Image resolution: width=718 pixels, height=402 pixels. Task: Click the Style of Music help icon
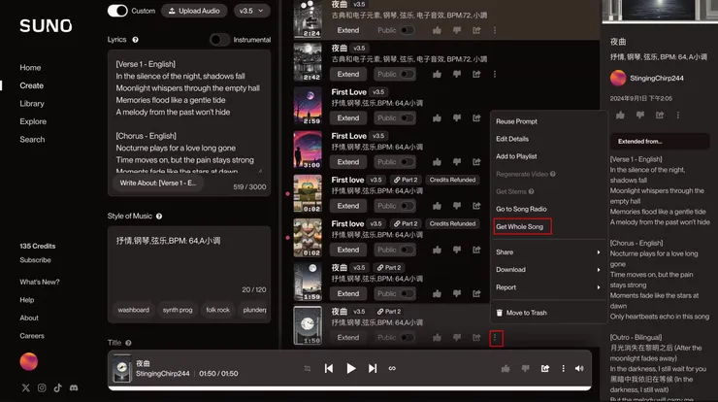tap(159, 217)
